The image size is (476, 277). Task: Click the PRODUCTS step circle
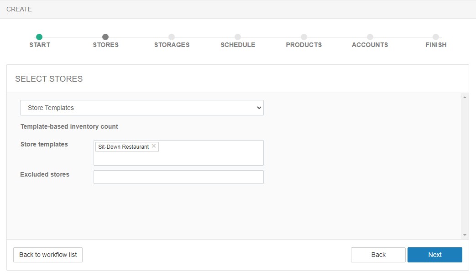coord(304,37)
